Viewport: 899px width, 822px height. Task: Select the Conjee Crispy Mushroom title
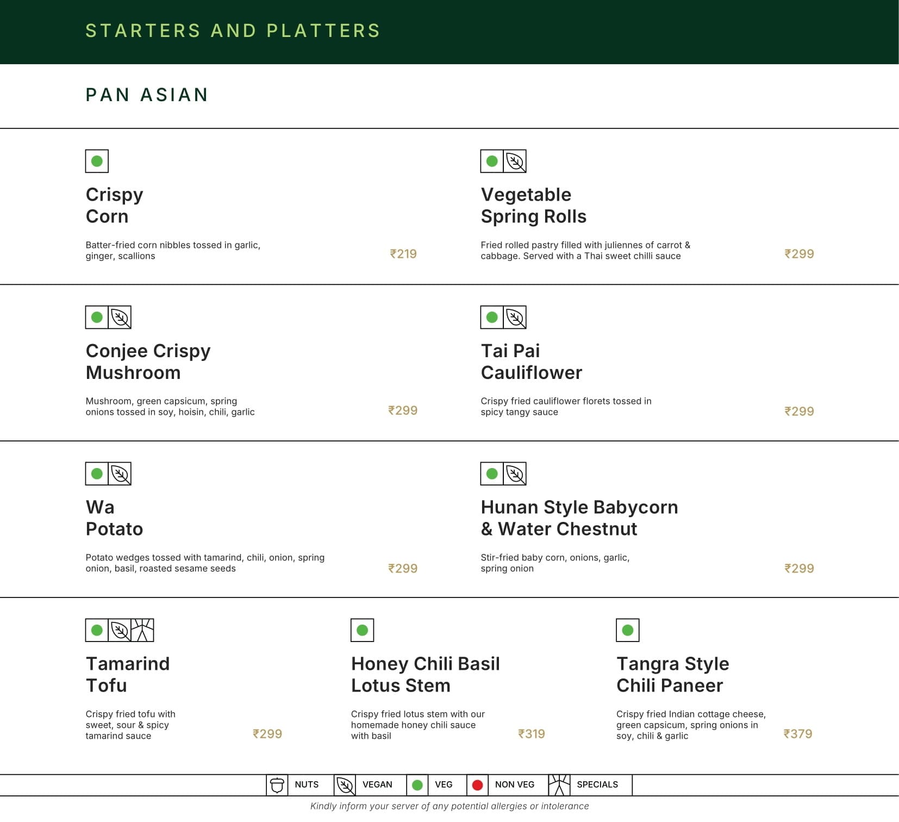point(148,362)
